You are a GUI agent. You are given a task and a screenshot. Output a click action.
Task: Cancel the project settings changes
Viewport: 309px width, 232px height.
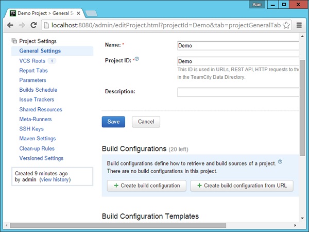pos(146,122)
